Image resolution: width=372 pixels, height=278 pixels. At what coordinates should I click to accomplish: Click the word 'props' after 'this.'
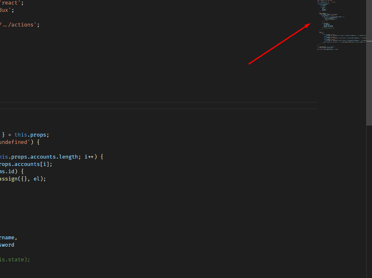coord(38,135)
